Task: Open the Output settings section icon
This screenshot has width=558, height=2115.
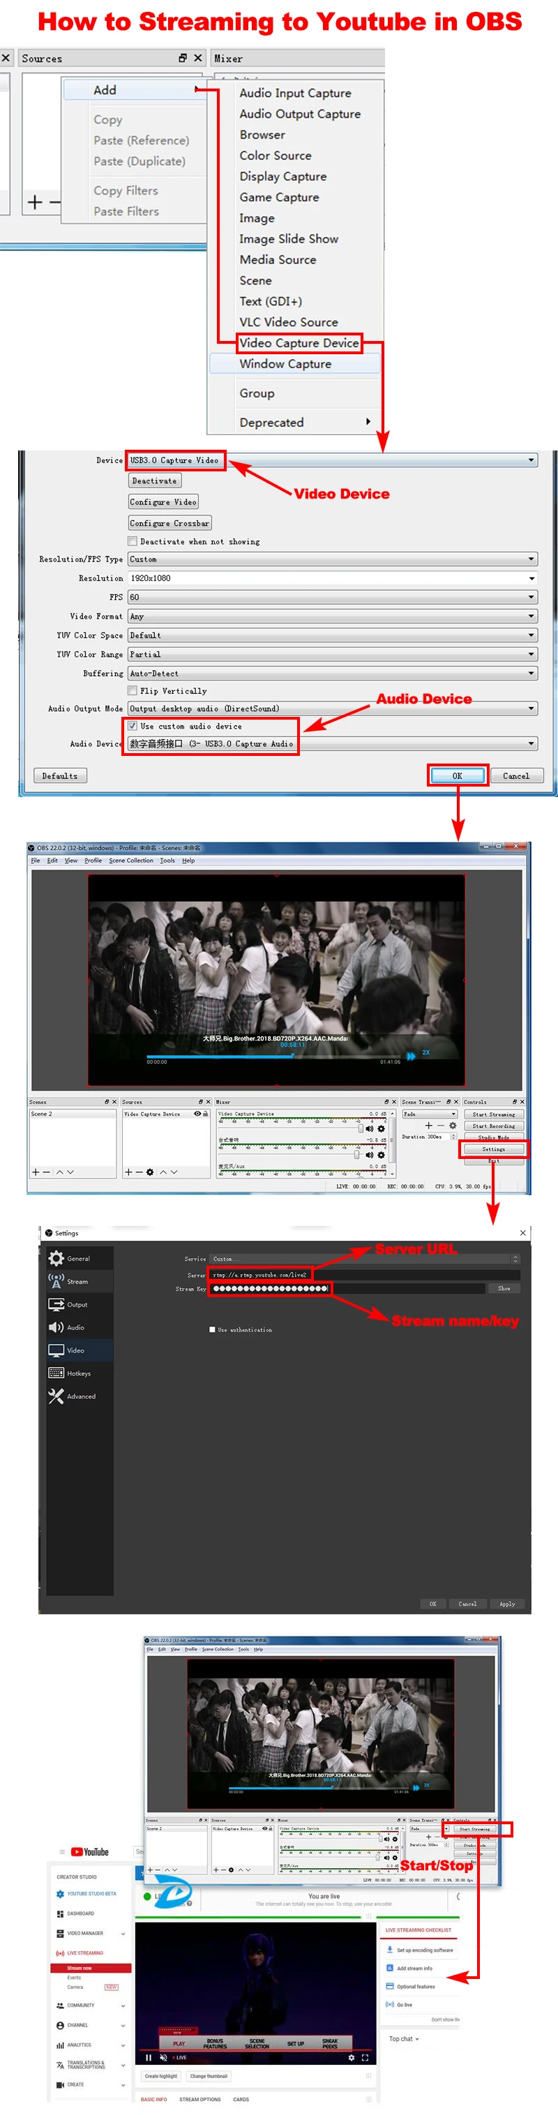Action: point(56,1303)
